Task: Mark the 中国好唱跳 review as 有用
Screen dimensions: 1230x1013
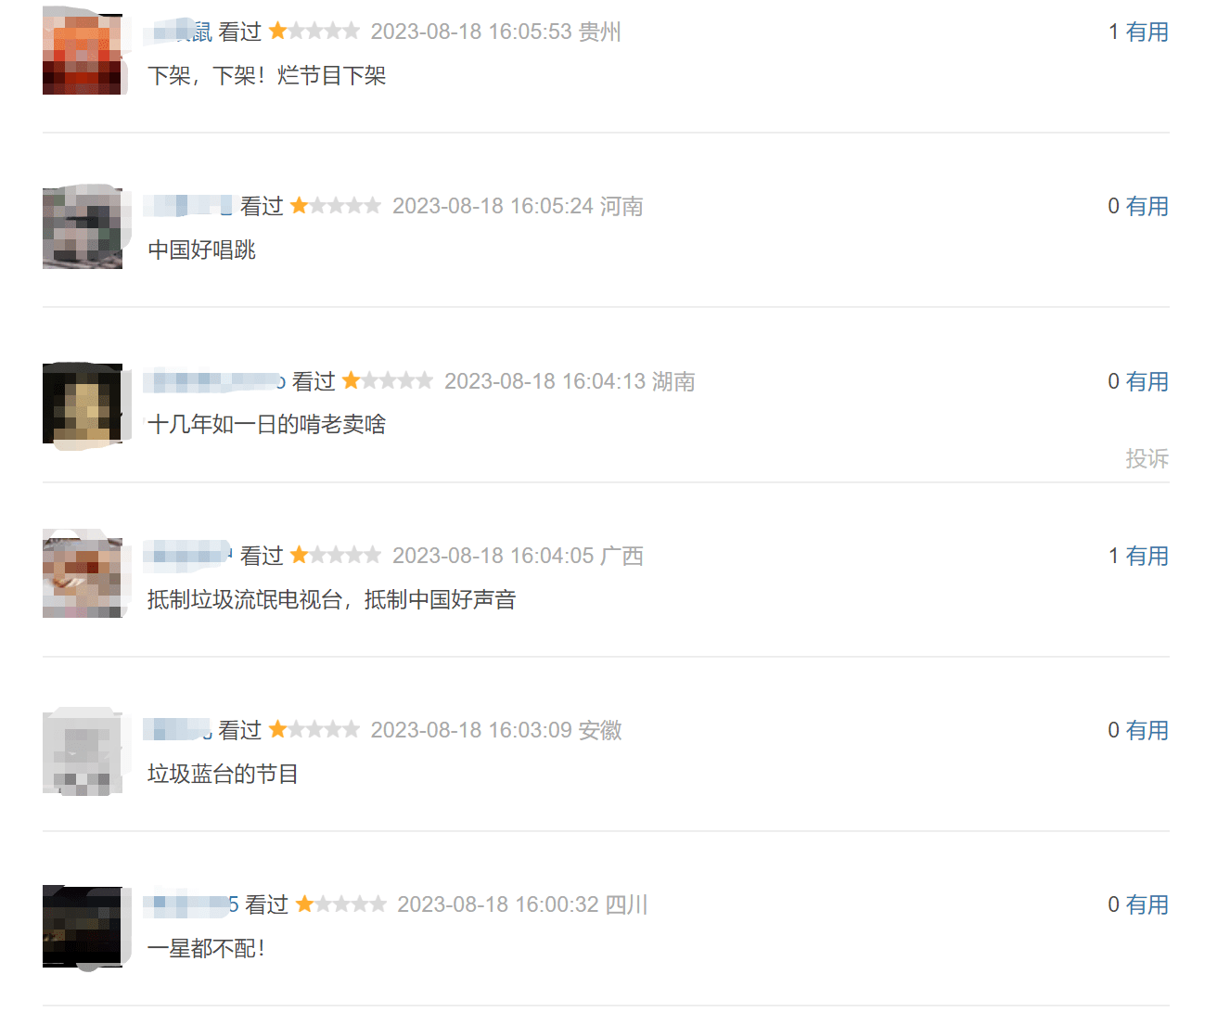Action: [x=1147, y=206]
